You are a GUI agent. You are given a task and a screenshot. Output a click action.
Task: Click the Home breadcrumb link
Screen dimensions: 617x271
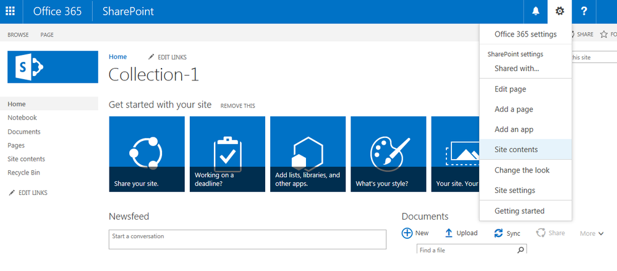click(117, 57)
